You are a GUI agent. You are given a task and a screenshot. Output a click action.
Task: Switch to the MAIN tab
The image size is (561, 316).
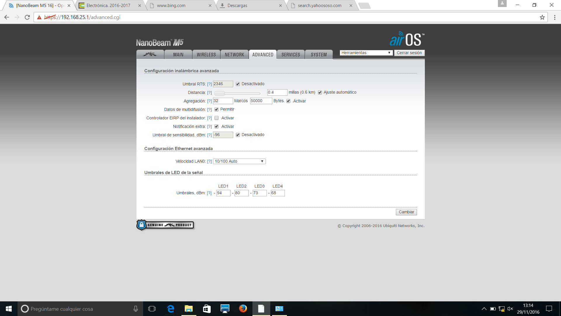178,54
